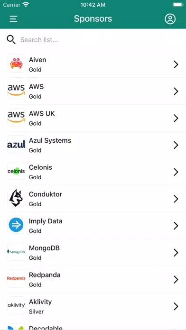This screenshot has width=186, height=330.
Task: Select the Imply Data list item
Action: tap(93, 226)
